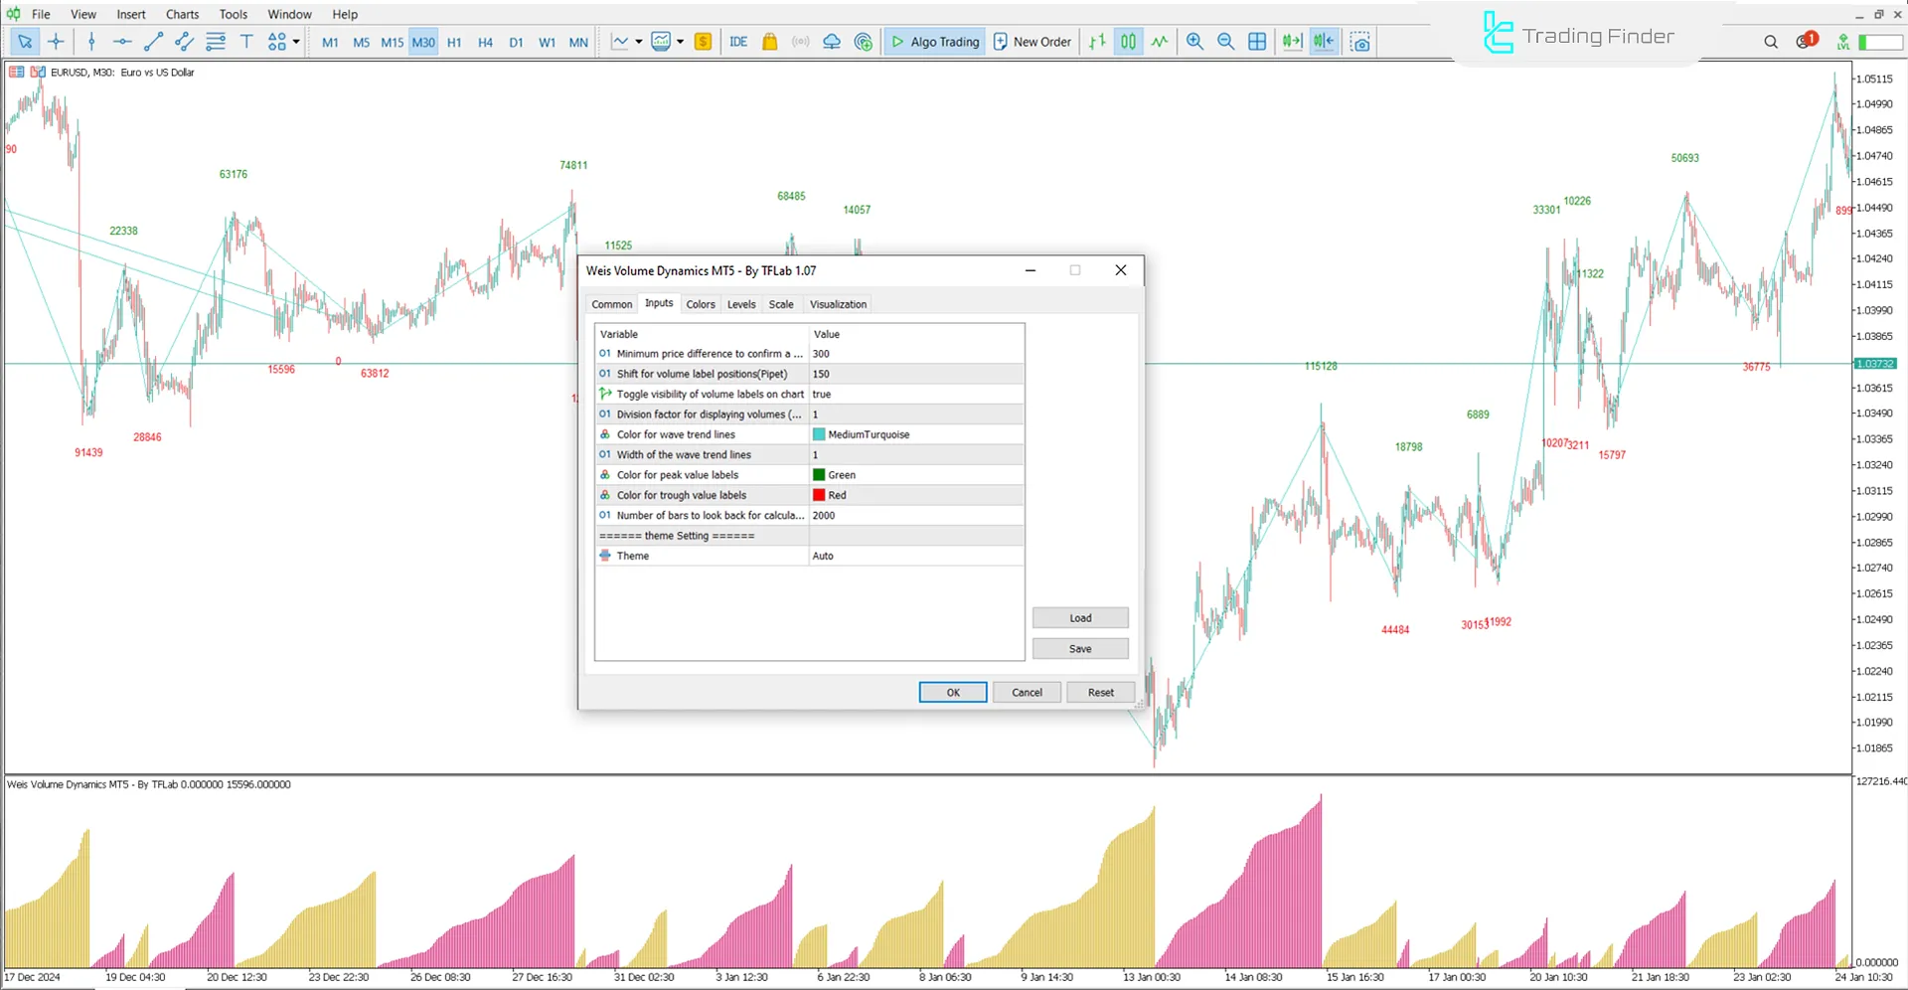Zoom in on the chart

pyautogui.click(x=1194, y=42)
